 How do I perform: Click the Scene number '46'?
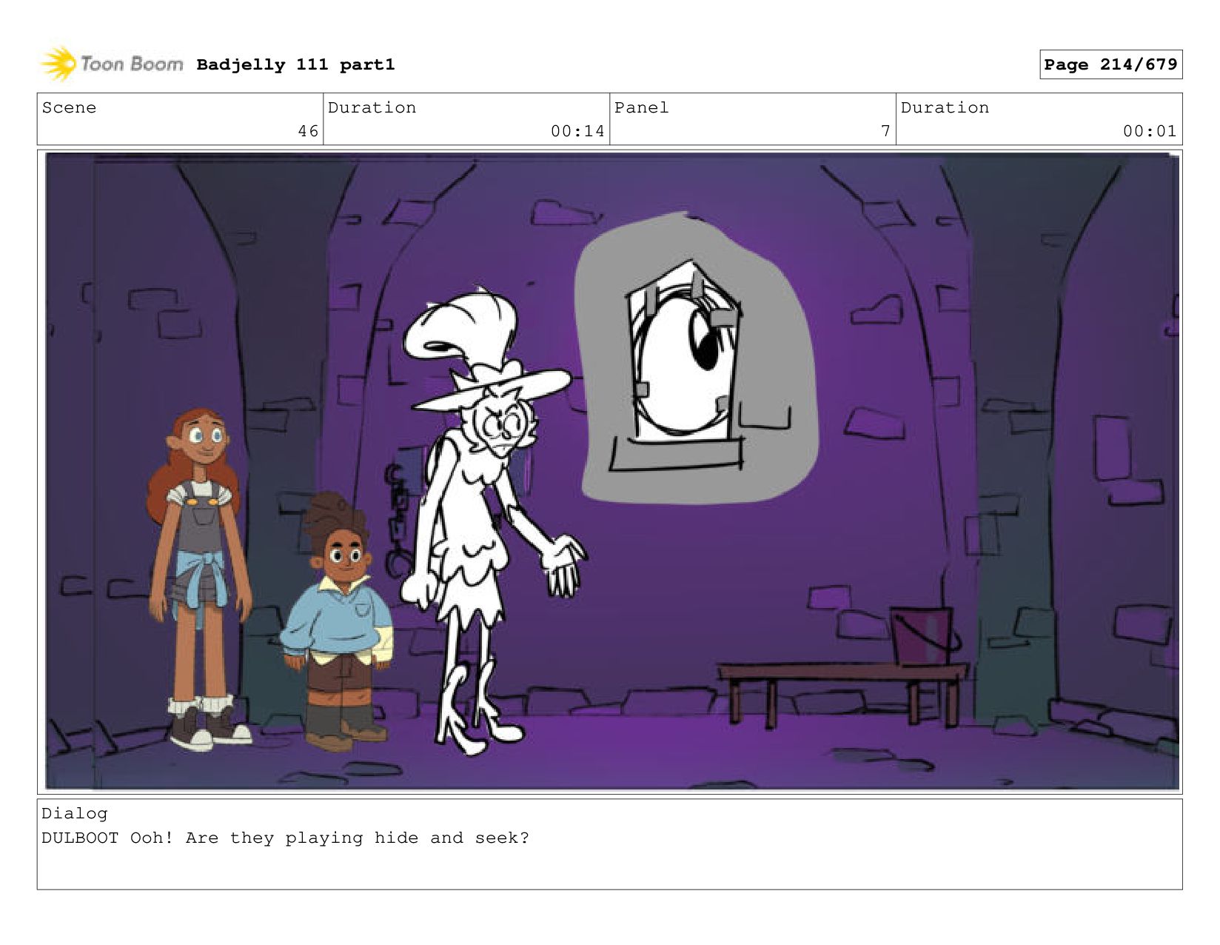pyautogui.click(x=308, y=131)
